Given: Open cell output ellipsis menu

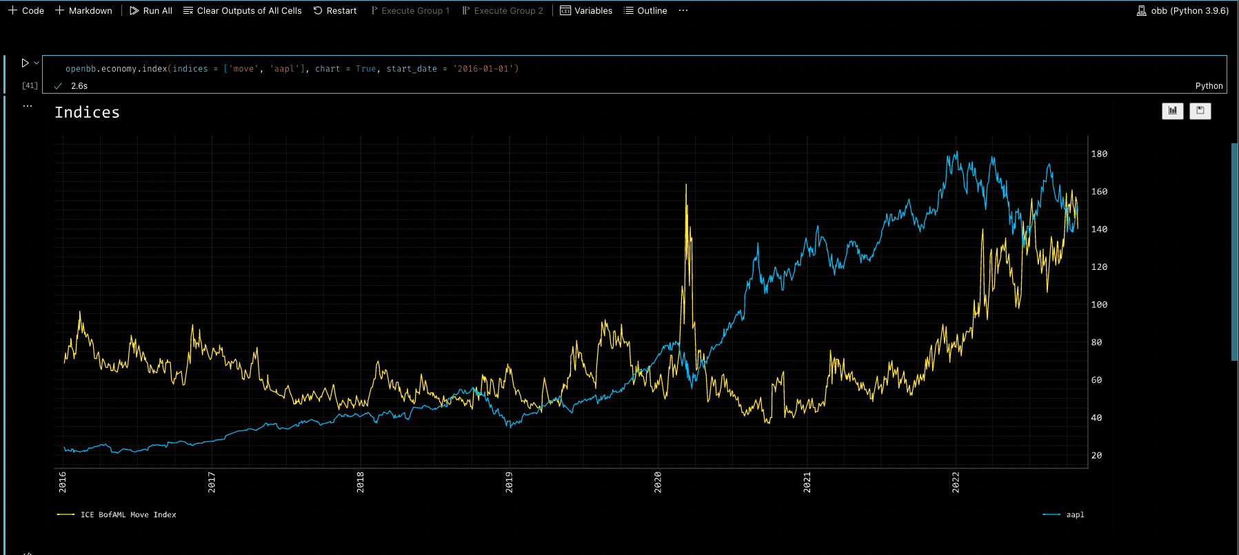Looking at the screenshot, I should pos(28,106).
